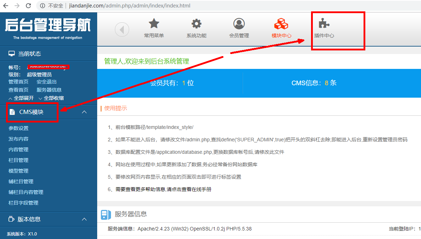Collapse the 版本信息 section chevron

tap(84, 219)
